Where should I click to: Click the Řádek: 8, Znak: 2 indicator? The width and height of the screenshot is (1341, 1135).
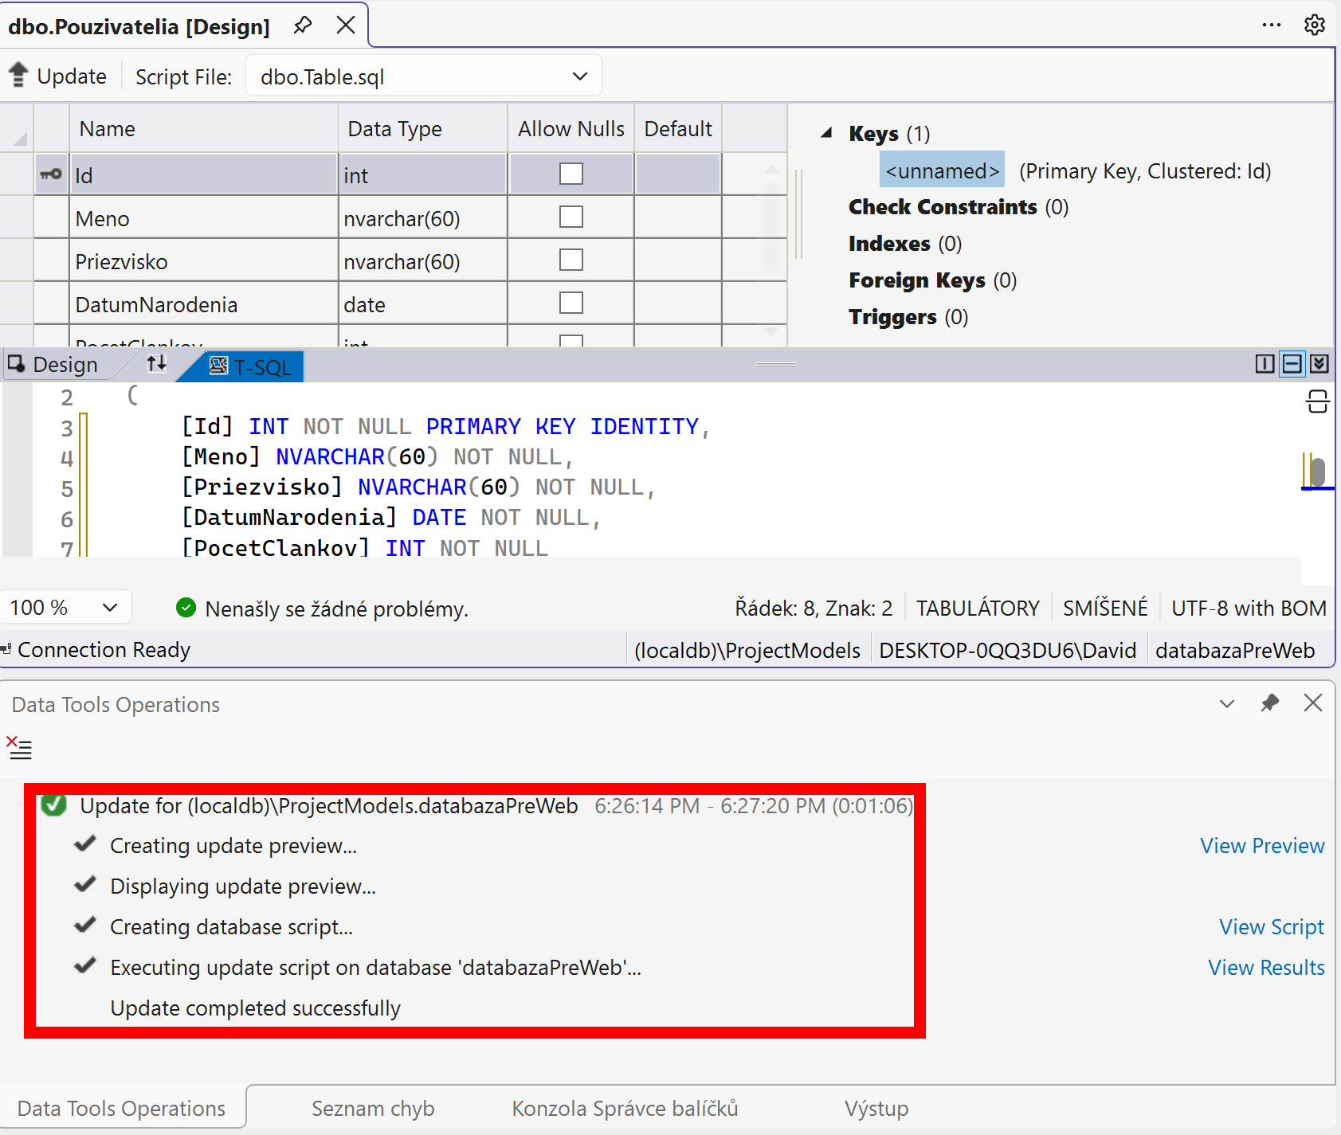[x=814, y=609]
